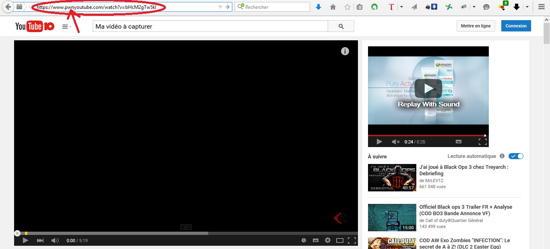Click the green checkmark extension icon

point(449,7)
